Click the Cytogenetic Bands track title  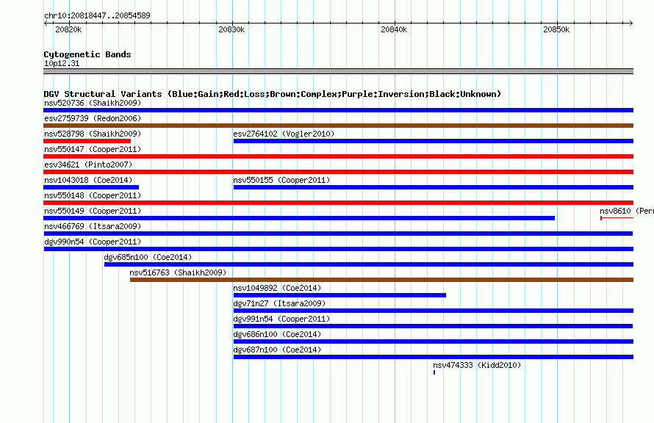pos(87,54)
